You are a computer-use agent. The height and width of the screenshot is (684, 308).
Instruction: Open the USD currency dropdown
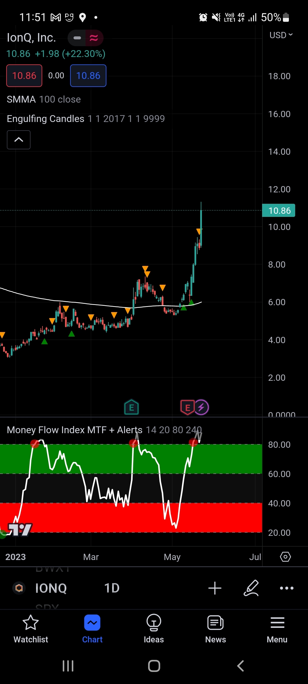pyautogui.click(x=281, y=35)
